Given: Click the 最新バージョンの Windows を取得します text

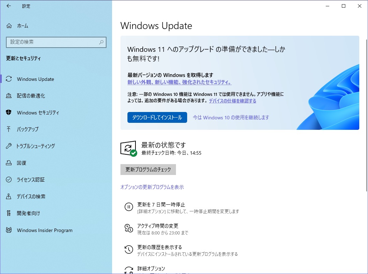Looking at the screenshot, I should click(170, 75).
